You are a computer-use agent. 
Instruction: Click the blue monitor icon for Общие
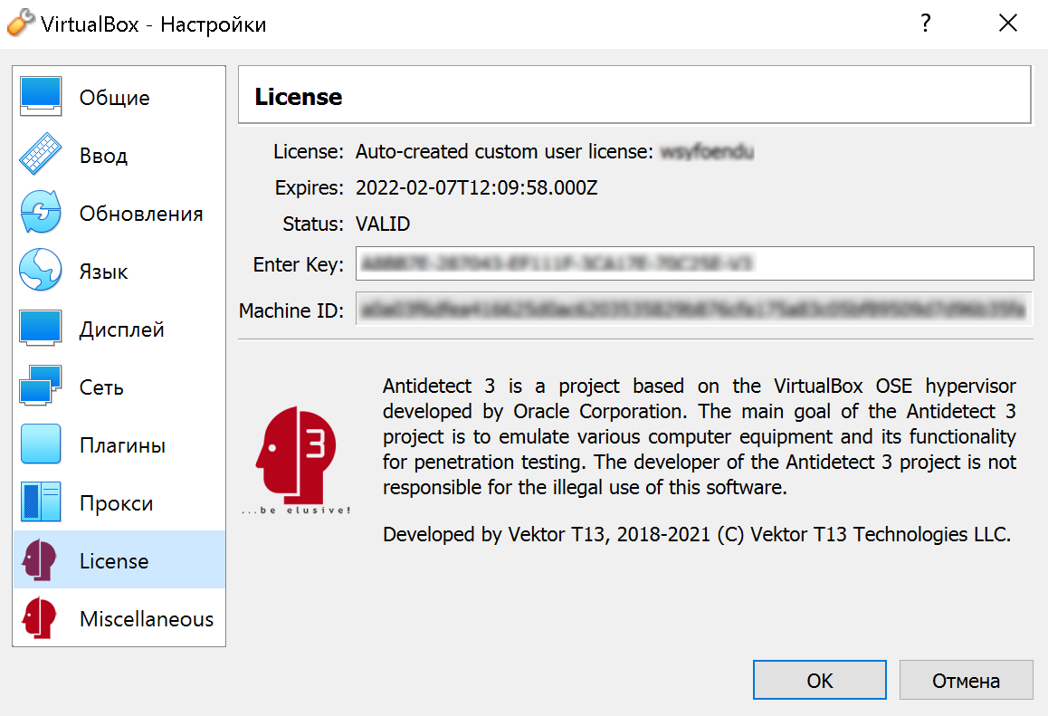point(41,96)
